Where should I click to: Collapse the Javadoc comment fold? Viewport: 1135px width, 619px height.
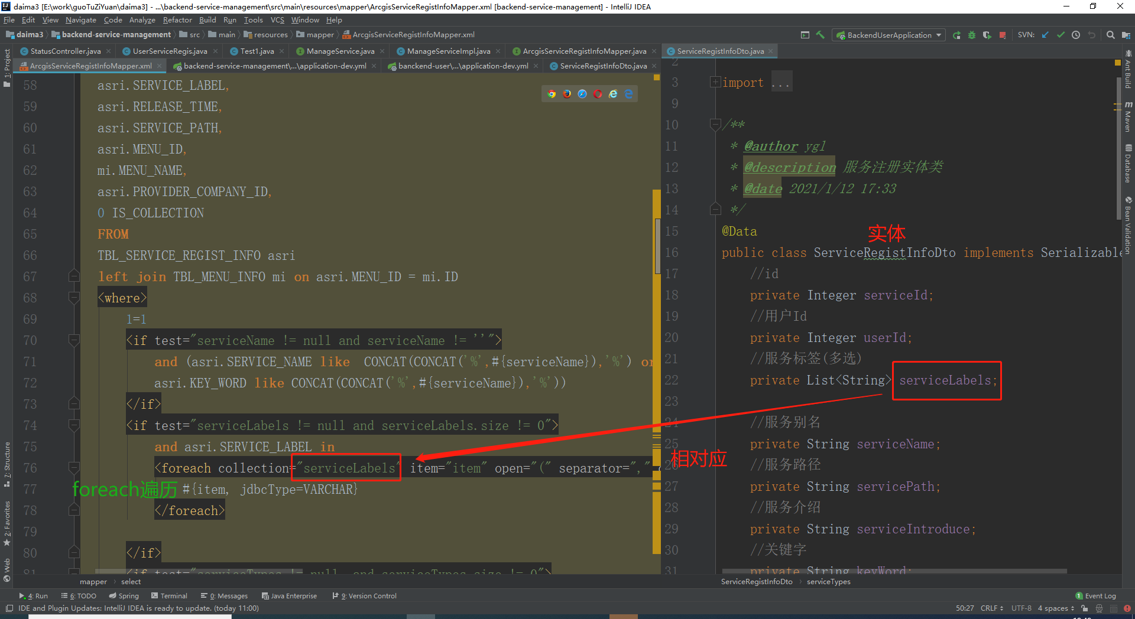[715, 125]
